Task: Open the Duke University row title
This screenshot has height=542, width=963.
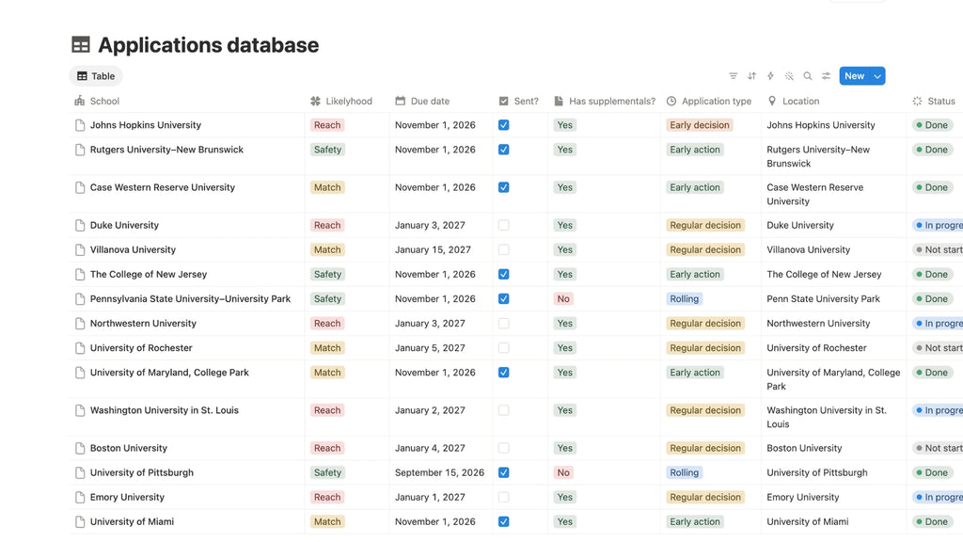Action: click(124, 226)
